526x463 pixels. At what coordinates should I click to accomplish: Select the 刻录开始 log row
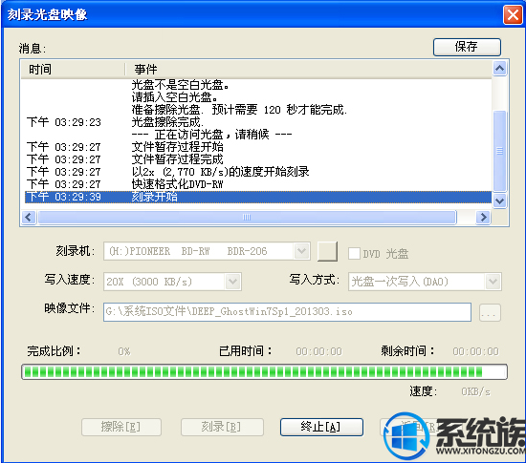coord(258,197)
